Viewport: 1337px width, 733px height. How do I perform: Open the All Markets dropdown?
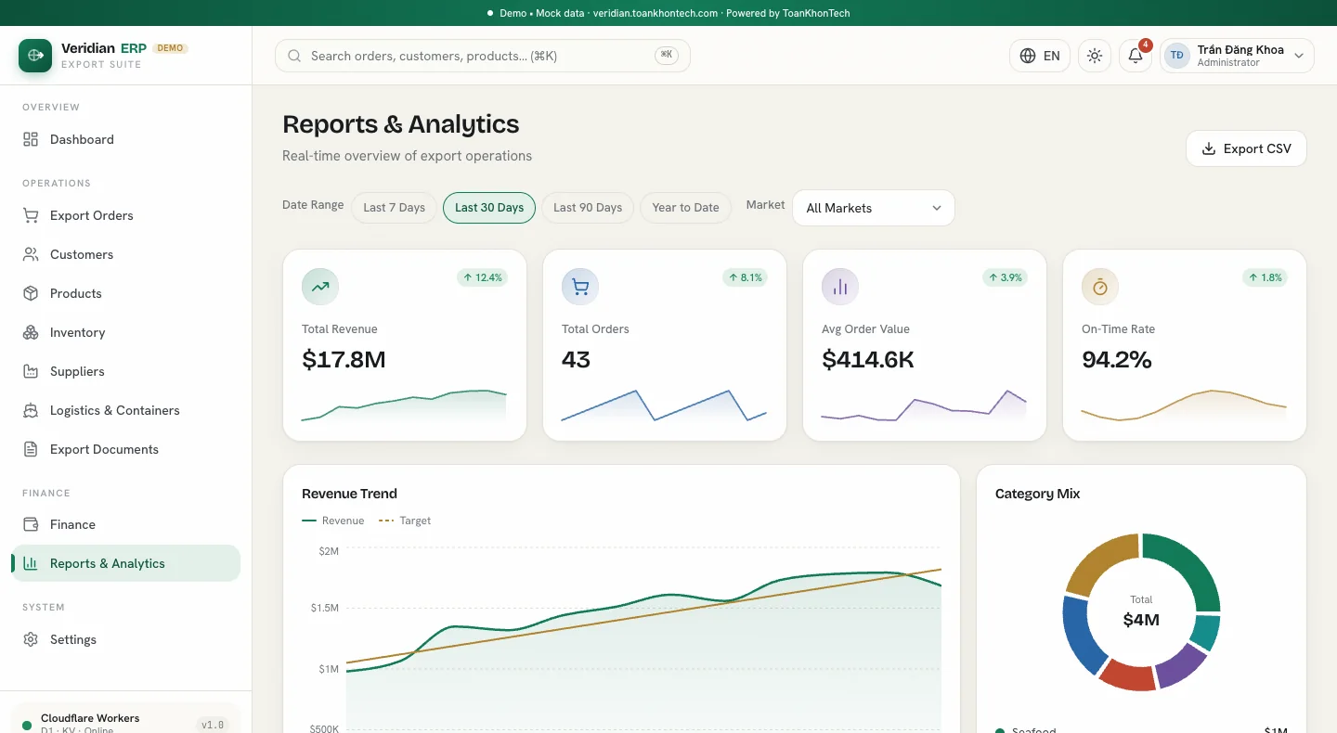[873, 208]
